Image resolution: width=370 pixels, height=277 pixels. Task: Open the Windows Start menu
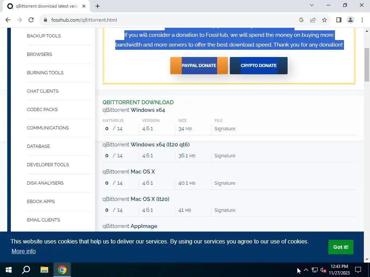9,270
